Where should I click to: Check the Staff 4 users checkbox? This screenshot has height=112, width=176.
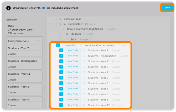tap(61, 39)
